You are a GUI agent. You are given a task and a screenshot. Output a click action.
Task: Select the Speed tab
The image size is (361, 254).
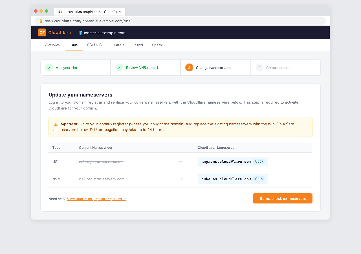[x=158, y=45]
